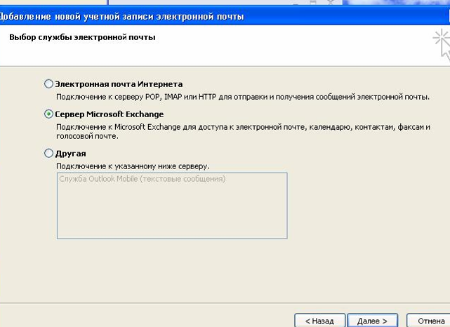This screenshot has width=450, height=327.
Task: Click the wizard cursor icon in header
Action: coord(442,45)
